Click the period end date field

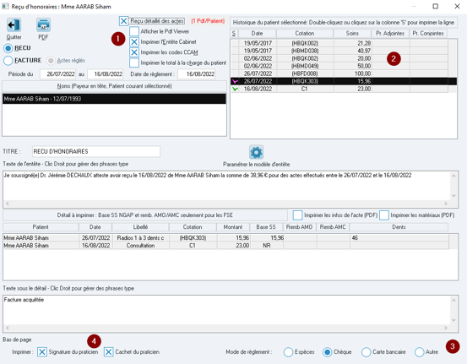coord(105,74)
